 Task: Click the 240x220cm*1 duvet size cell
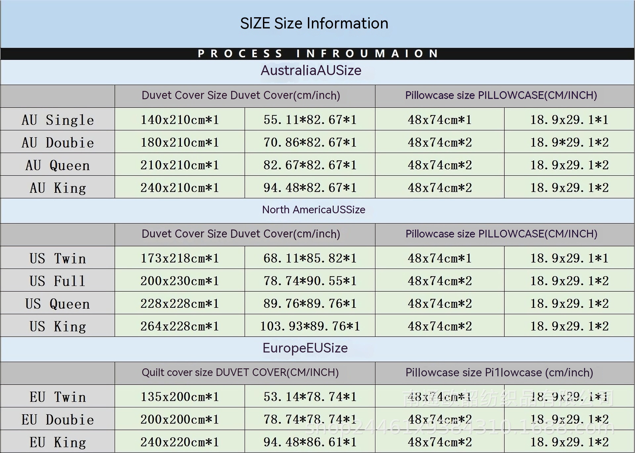[x=180, y=442]
